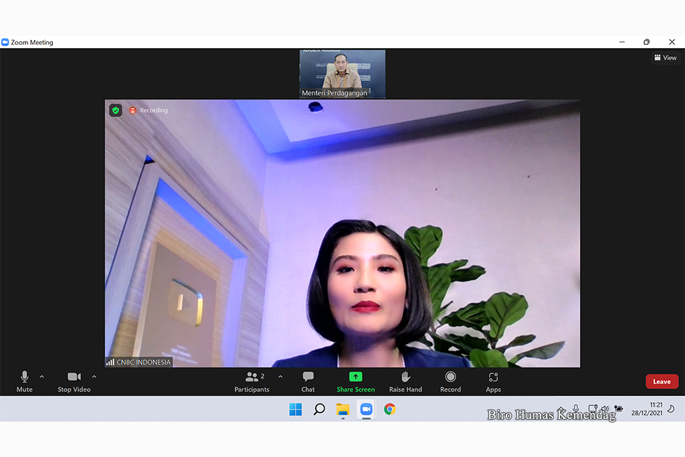The width and height of the screenshot is (685, 457).
Task: Open the Participants panel
Action: [252, 380]
